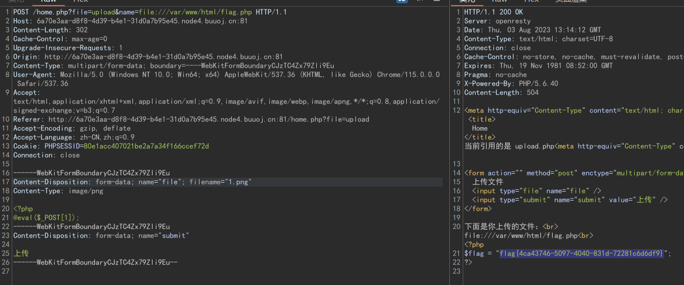Click the highlighted flag{4ca43746...} value
The height and width of the screenshot is (285, 684).
[x=581, y=253]
